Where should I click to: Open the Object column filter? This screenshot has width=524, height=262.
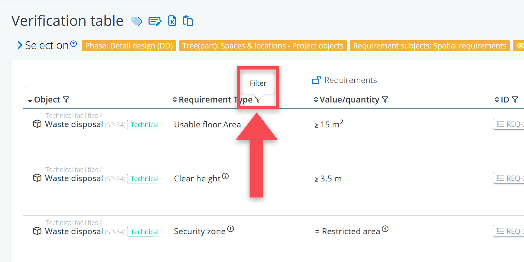click(66, 100)
